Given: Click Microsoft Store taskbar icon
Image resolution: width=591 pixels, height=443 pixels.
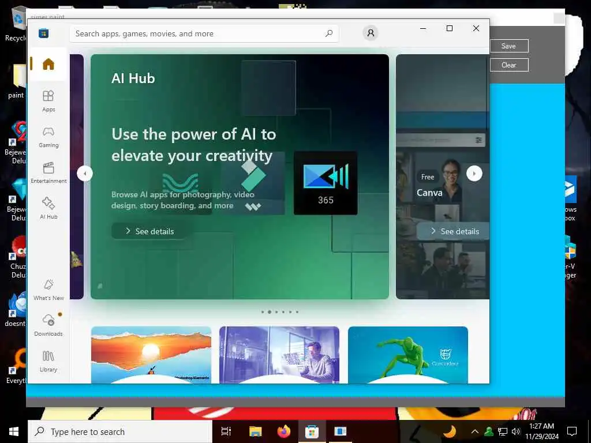Looking at the screenshot, I should [x=312, y=431].
